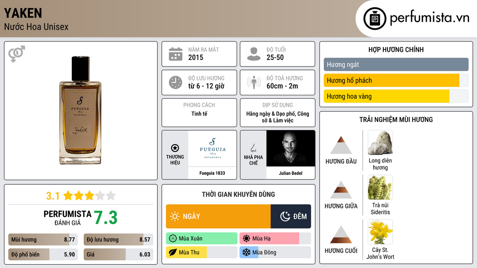This screenshot has width=477, height=268.
Task: Click the green 7.3 Perfumista score
Action: pos(106,218)
